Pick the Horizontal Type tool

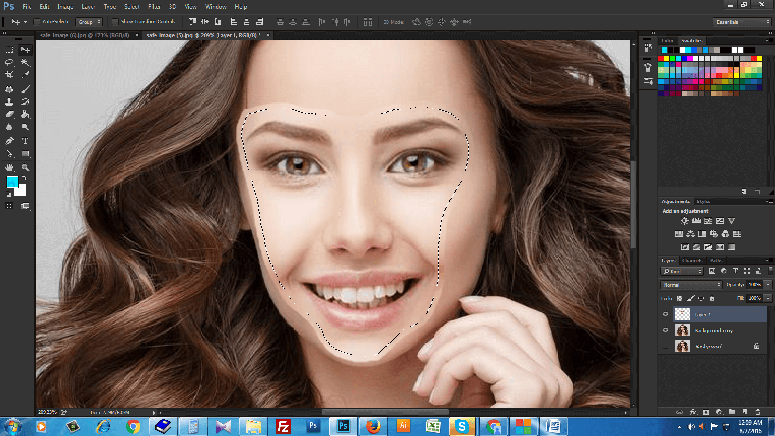pyautogui.click(x=25, y=141)
